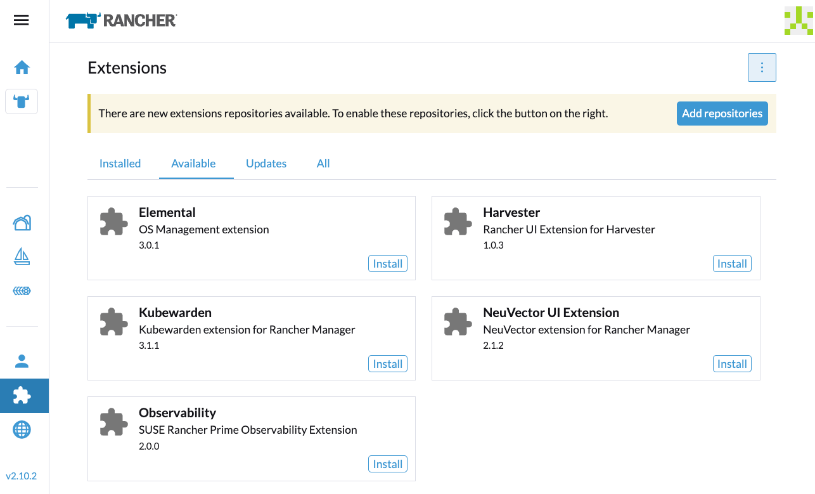This screenshot has height=494, width=815.
Task: Select the All tab
Action: 323,163
